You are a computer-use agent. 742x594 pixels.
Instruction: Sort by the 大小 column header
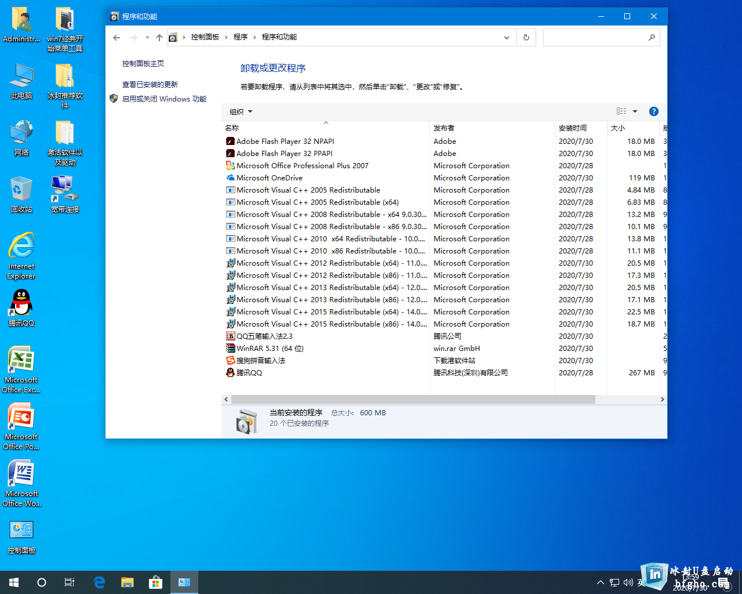click(x=633, y=128)
